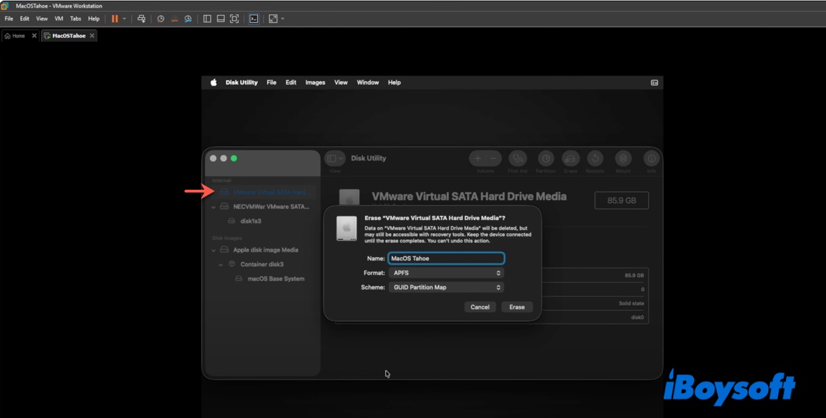The width and height of the screenshot is (826, 418).
Task: Open the Scheme dropdown showing GUID Partition Map
Action: 446,287
